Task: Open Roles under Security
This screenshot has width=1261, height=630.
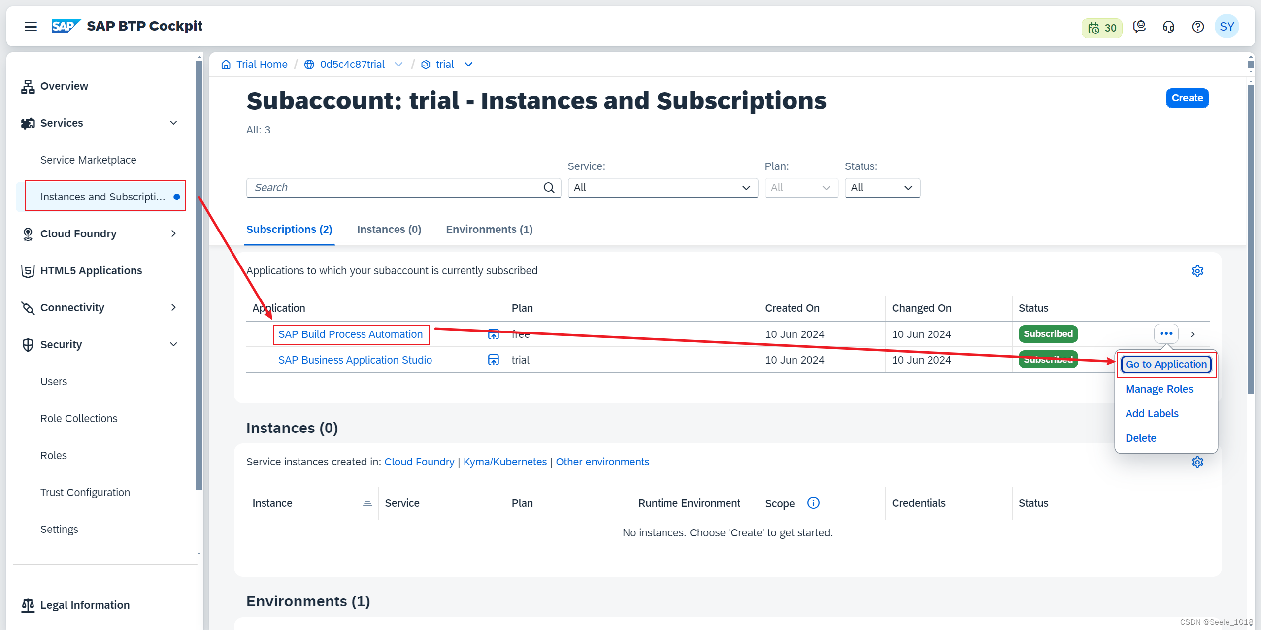Action: coord(53,455)
